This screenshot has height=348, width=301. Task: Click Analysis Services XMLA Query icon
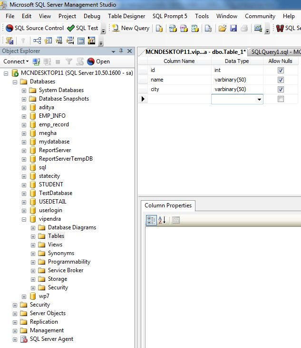coord(195,29)
